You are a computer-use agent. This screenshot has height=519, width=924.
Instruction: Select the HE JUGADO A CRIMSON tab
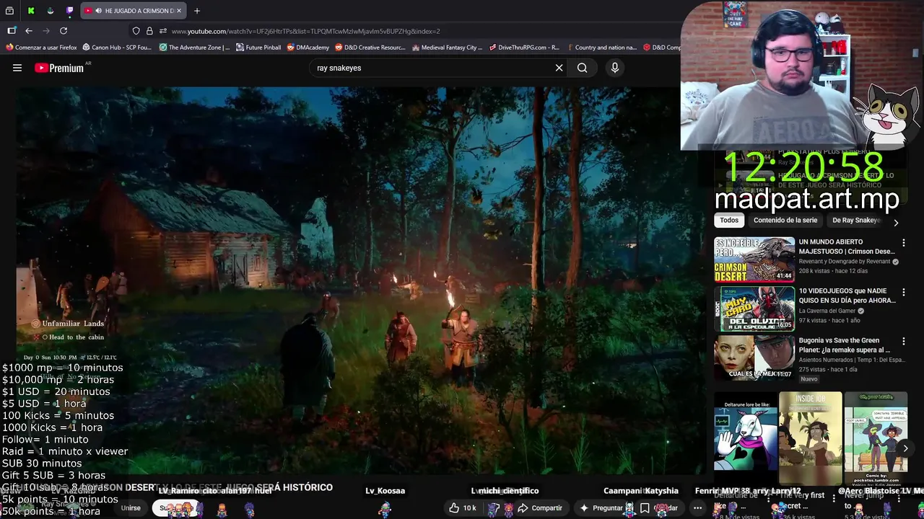[134, 11]
